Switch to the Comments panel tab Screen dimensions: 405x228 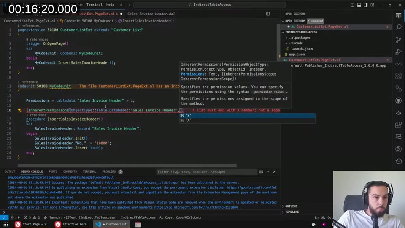click(70, 172)
